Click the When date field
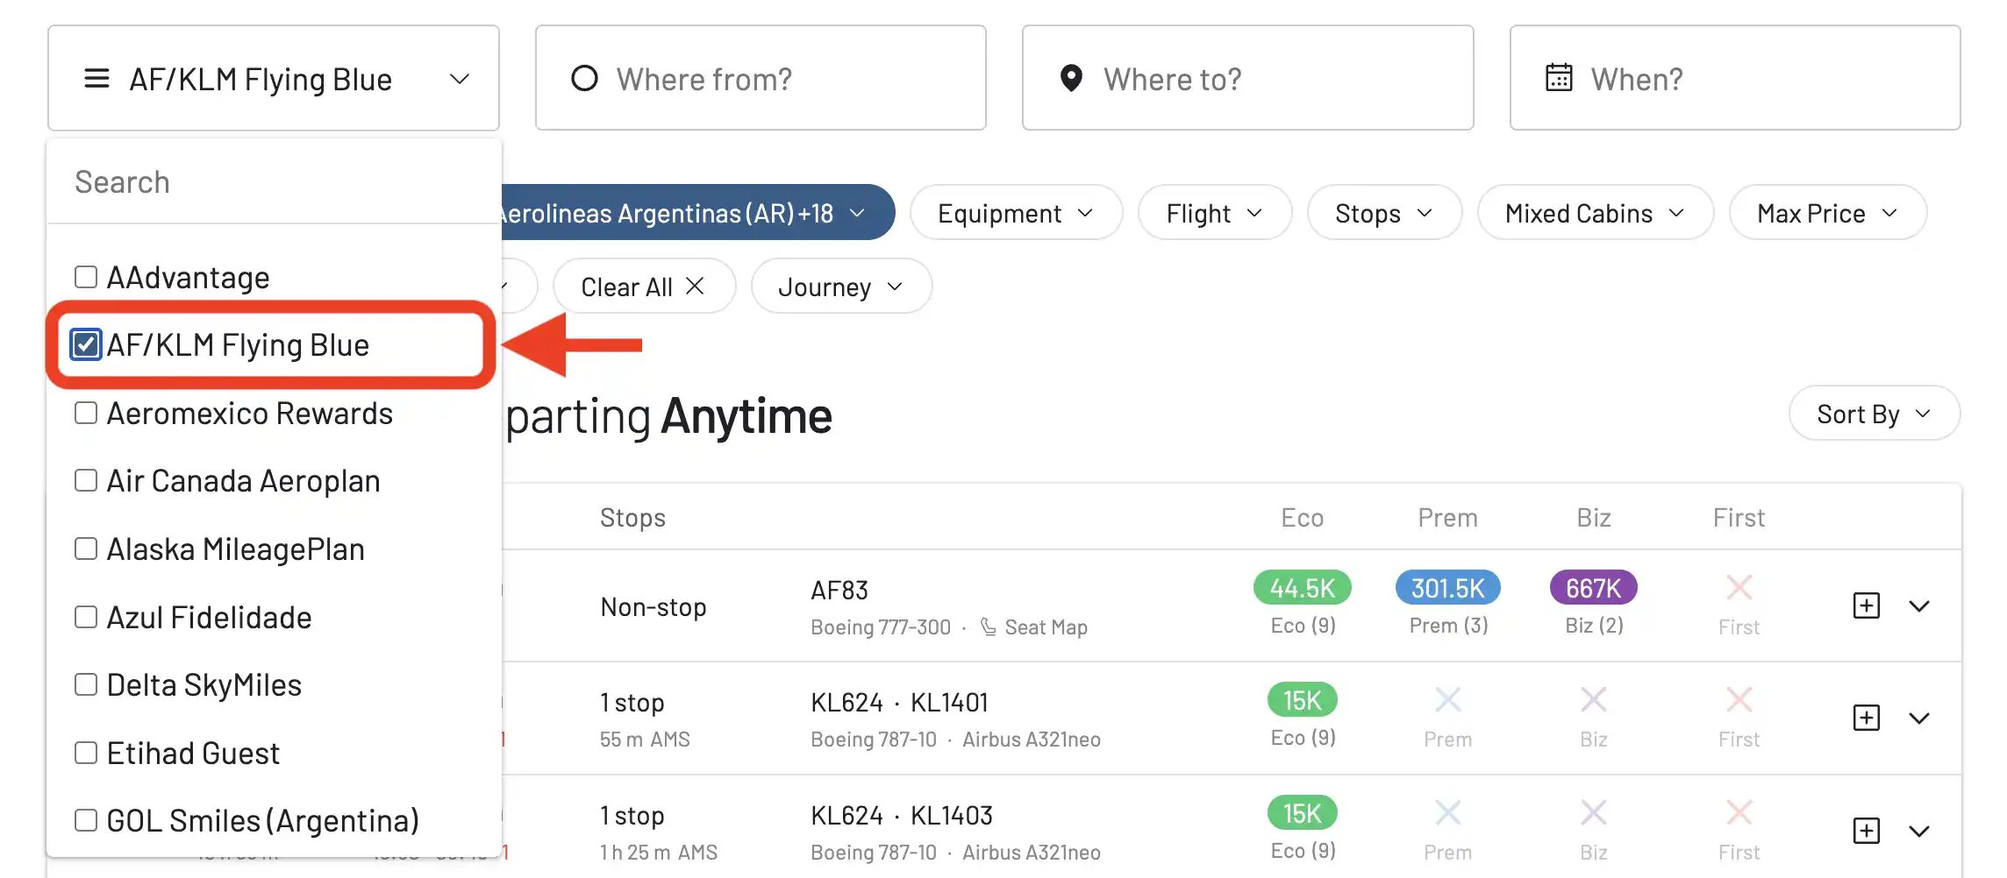Viewport: 2007px width, 878px height. pos(1735,78)
